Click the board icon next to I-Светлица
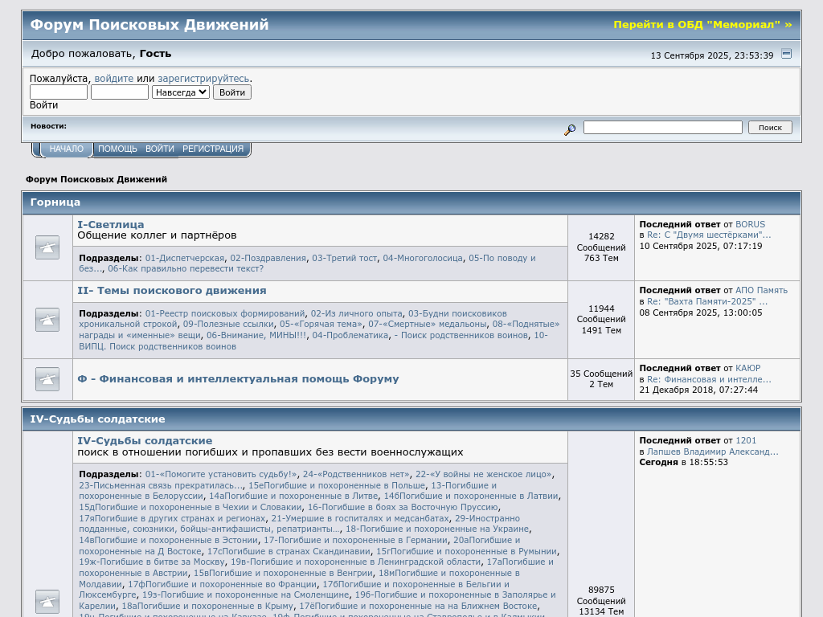Screen dimensions: 823x617 click(x=47, y=248)
